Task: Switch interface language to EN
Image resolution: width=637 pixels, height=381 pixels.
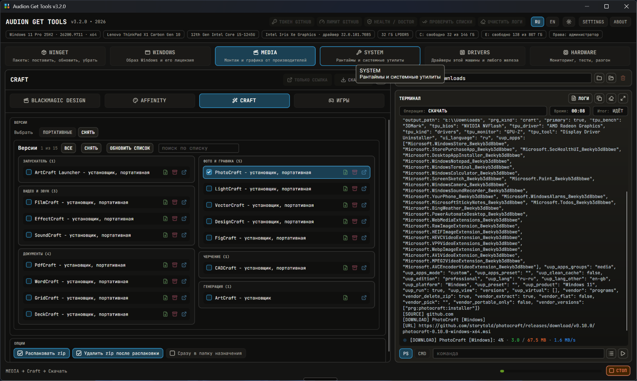Action: 553,22
